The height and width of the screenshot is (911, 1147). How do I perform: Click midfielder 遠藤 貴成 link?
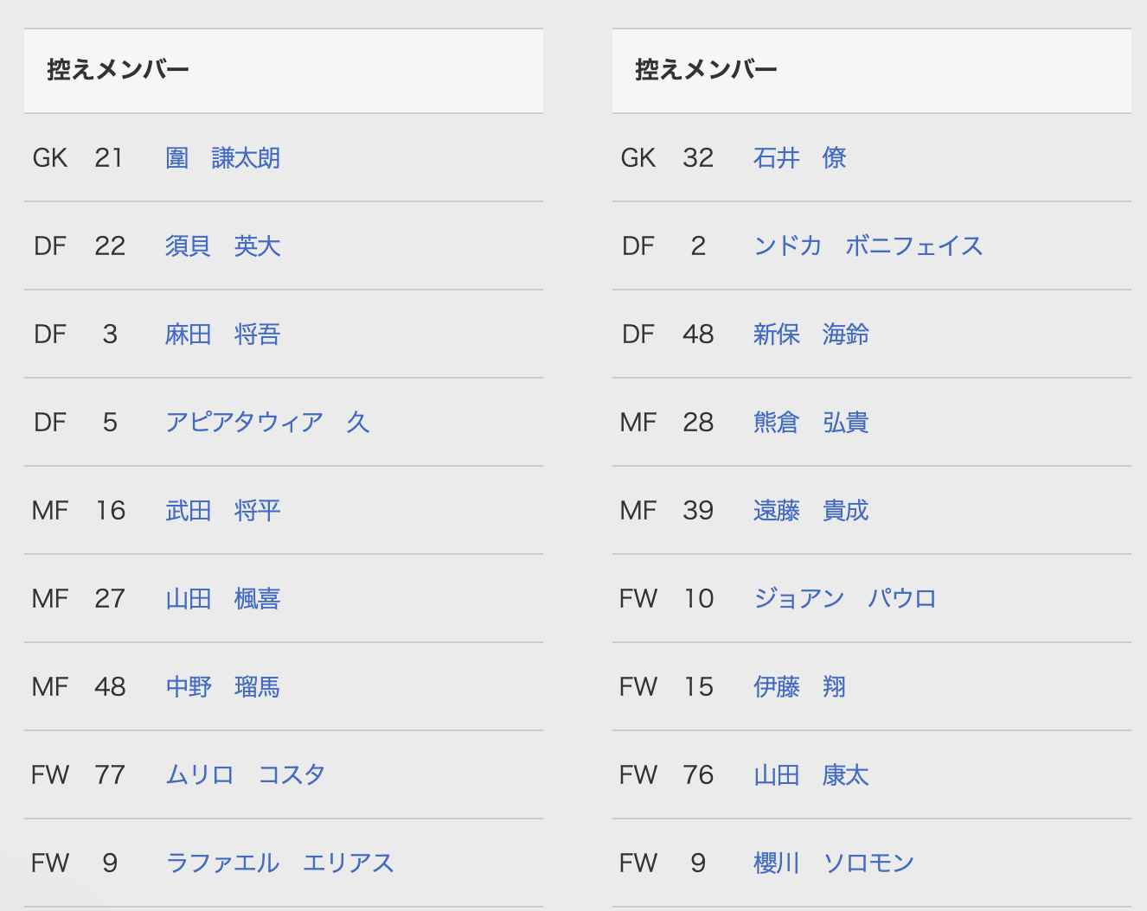(x=811, y=511)
